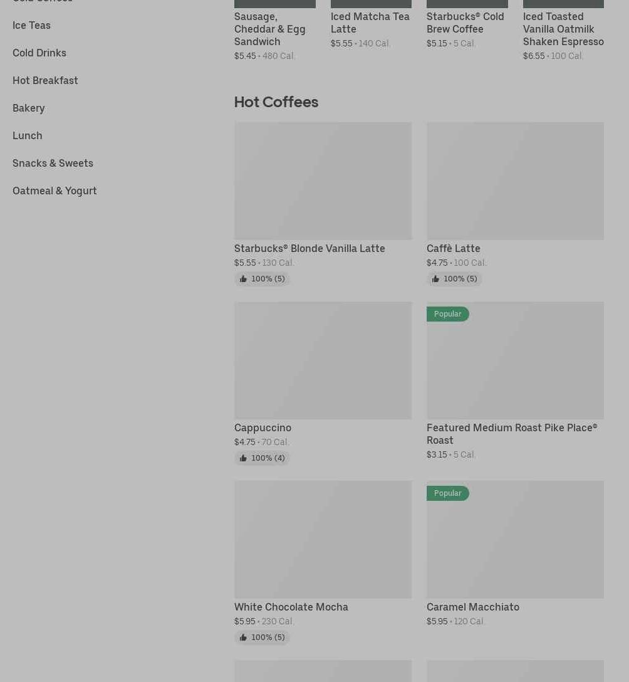Open the Starbucks Blonde Vanilla Latte image
629x682 pixels.
(x=323, y=181)
